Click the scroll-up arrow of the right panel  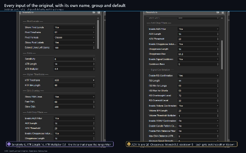[x=222, y=18]
